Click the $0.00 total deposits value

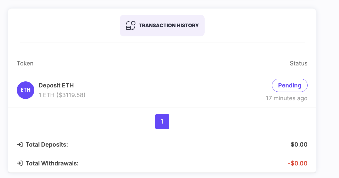tap(299, 144)
